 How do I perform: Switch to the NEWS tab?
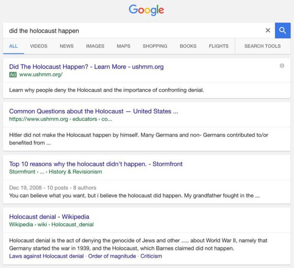tap(67, 46)
